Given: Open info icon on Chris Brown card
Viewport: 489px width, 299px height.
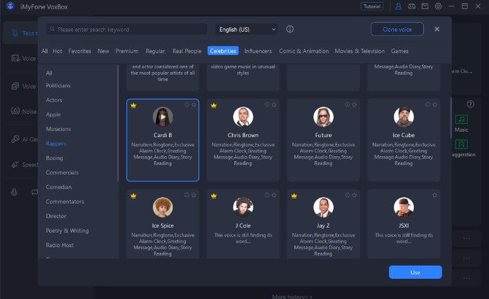Looking at the screenshot, I should [x=267, y=104].
